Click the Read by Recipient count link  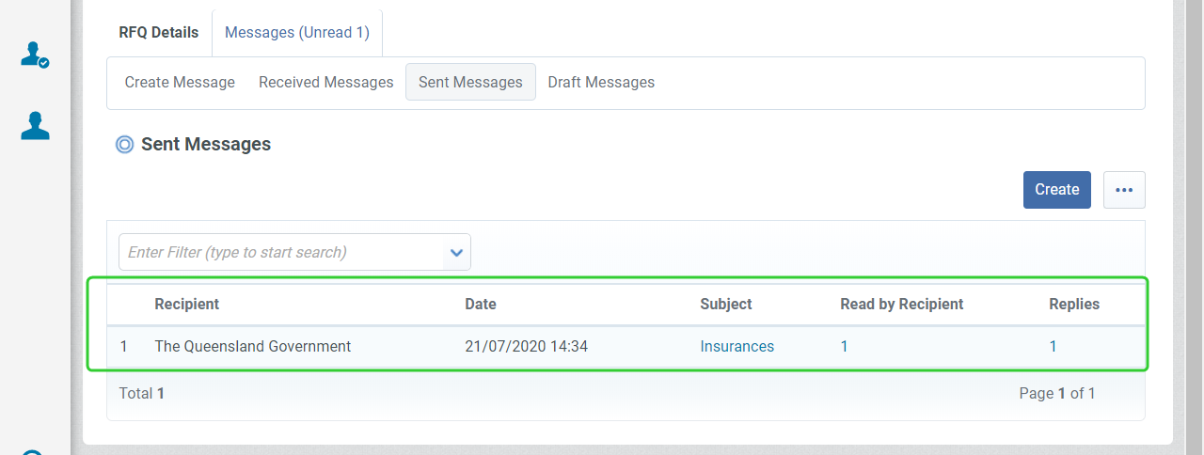tap(844, 347)
